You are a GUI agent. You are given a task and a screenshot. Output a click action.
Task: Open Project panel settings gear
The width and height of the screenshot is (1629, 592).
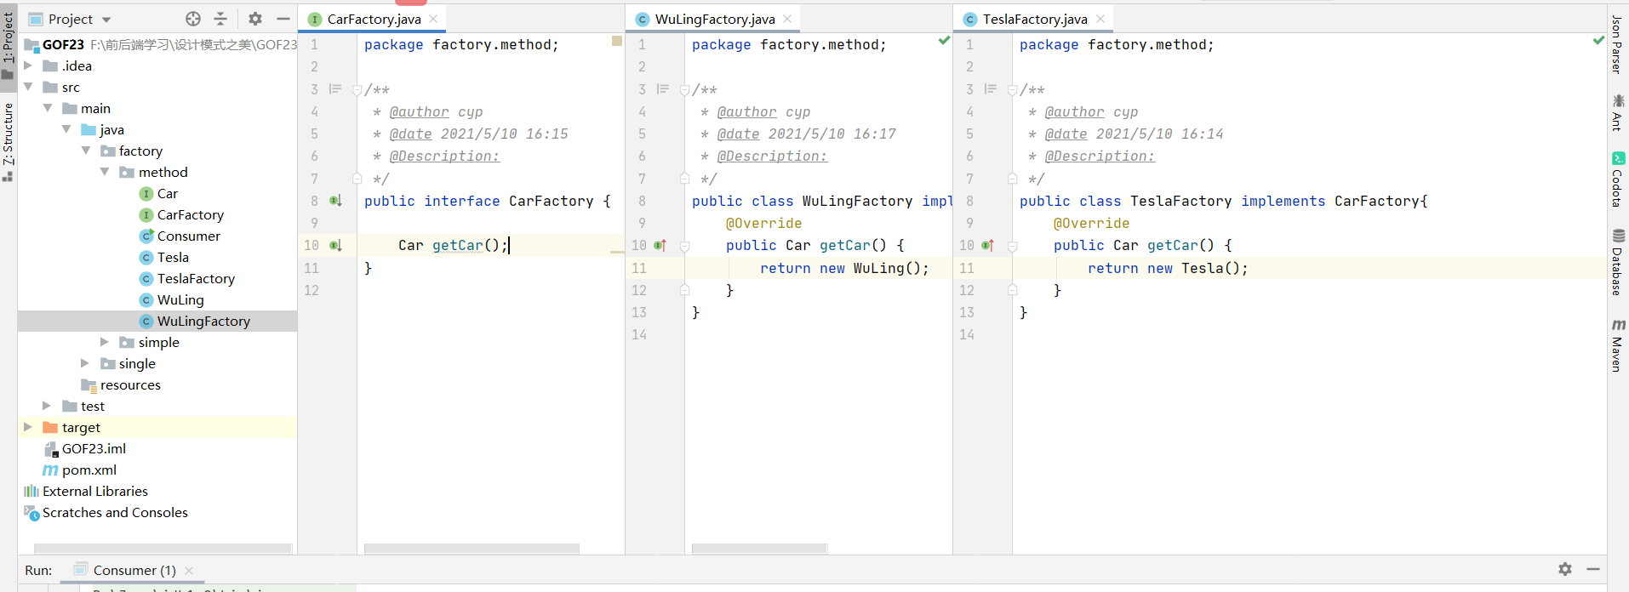(255, 19)
